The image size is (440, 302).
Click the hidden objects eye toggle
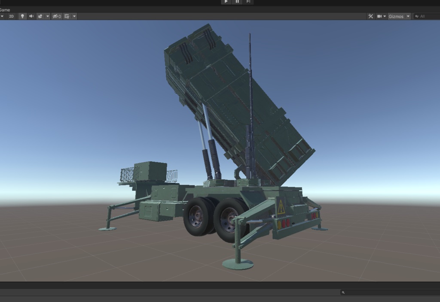tap(56, 16)
